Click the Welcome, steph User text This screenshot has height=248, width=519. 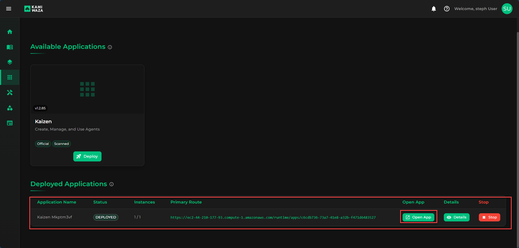pos(476,9)
